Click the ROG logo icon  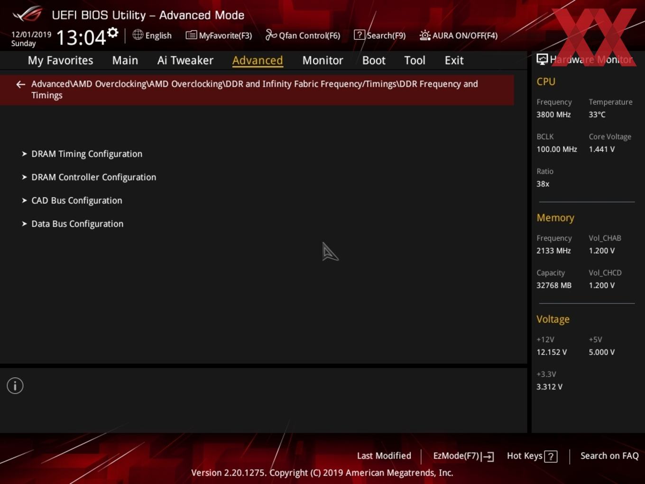tap(28, 14)
